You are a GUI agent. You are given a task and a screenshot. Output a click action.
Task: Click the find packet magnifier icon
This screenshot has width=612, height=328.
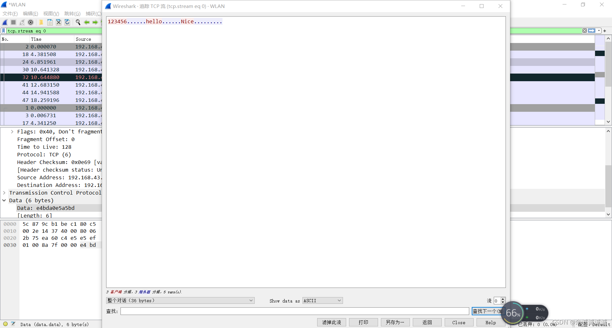pos(78,22)
